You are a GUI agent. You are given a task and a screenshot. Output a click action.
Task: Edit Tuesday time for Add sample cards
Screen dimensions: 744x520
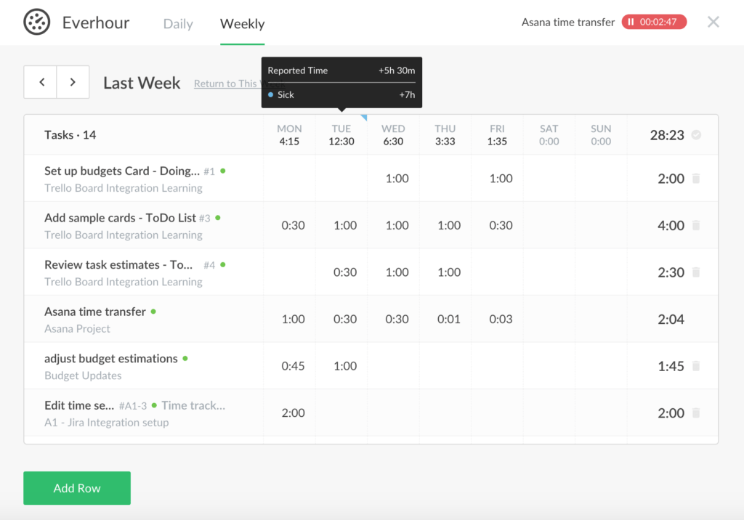tap(345, 225)
